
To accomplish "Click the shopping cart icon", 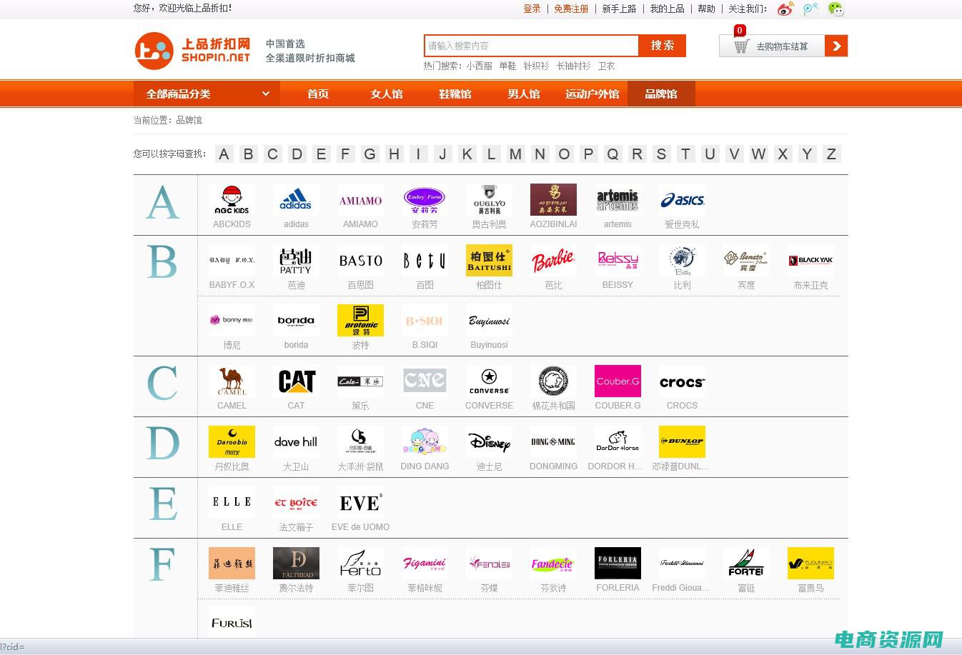I will click(x=741, y=46).
